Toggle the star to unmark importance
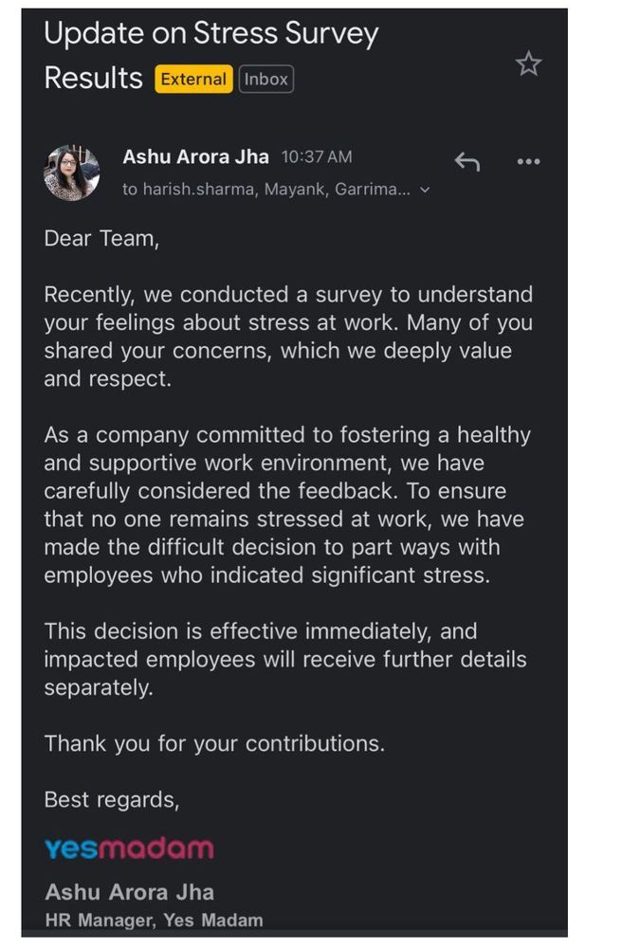This screenshot has height=948, width=622. (x=527, y=64)
